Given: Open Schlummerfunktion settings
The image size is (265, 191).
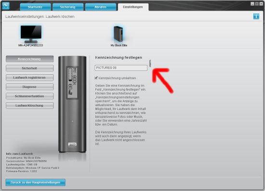Looking at the screenshot, I should click(x=29, y=96).
